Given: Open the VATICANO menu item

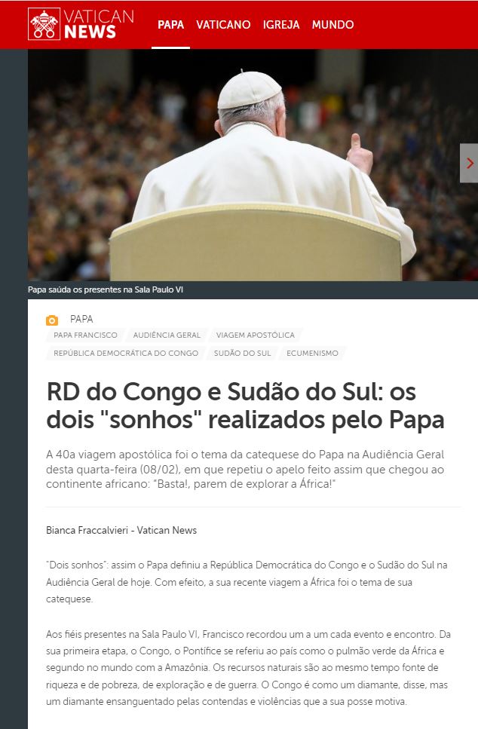Looking at the screenshot, I should (x=223, y=25).
